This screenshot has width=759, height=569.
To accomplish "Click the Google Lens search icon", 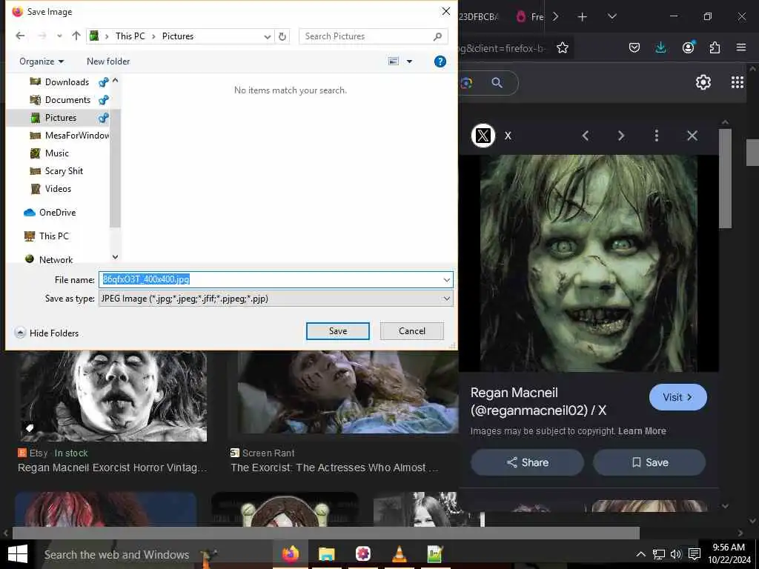I will click(x=466, y=83).
